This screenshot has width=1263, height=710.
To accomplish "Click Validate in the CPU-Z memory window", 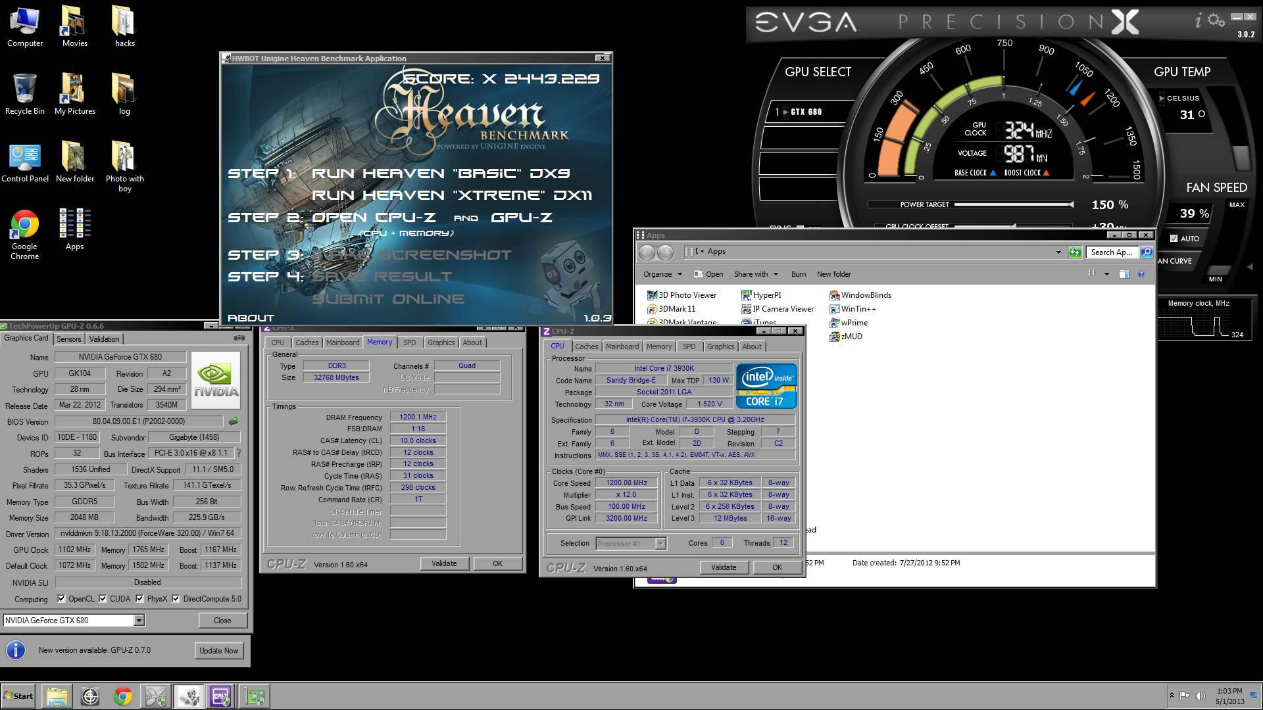I will point(444,563).
